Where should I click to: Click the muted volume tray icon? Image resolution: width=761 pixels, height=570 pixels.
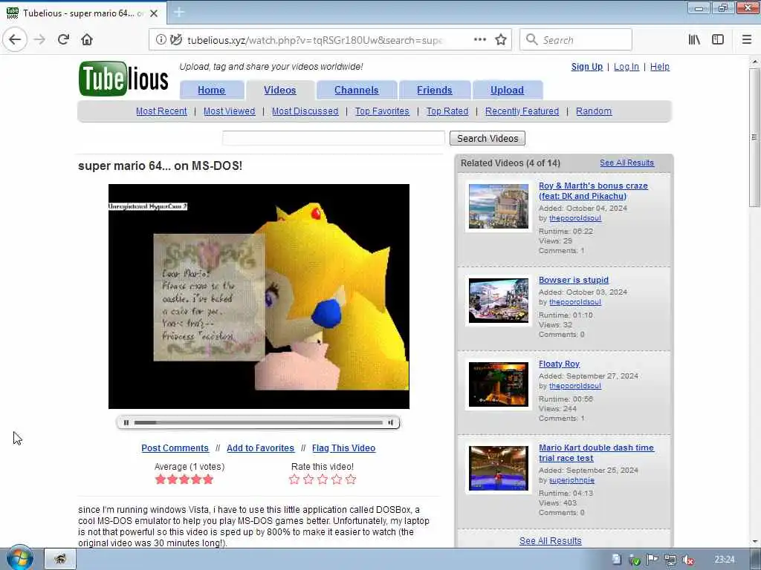[x=687, y=560]
